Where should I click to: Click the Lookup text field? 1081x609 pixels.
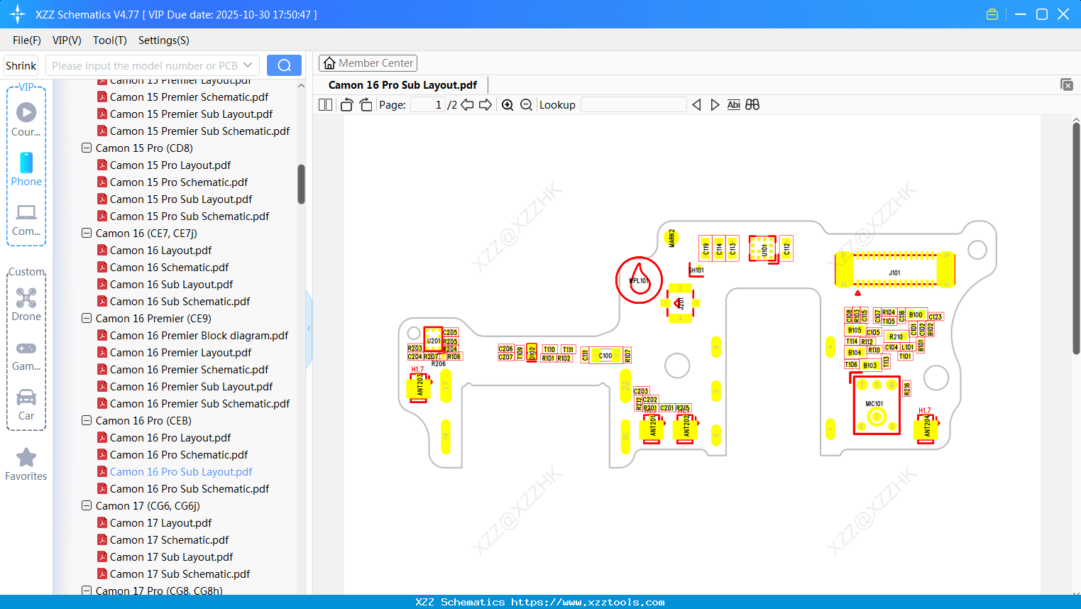click(633, 105)
